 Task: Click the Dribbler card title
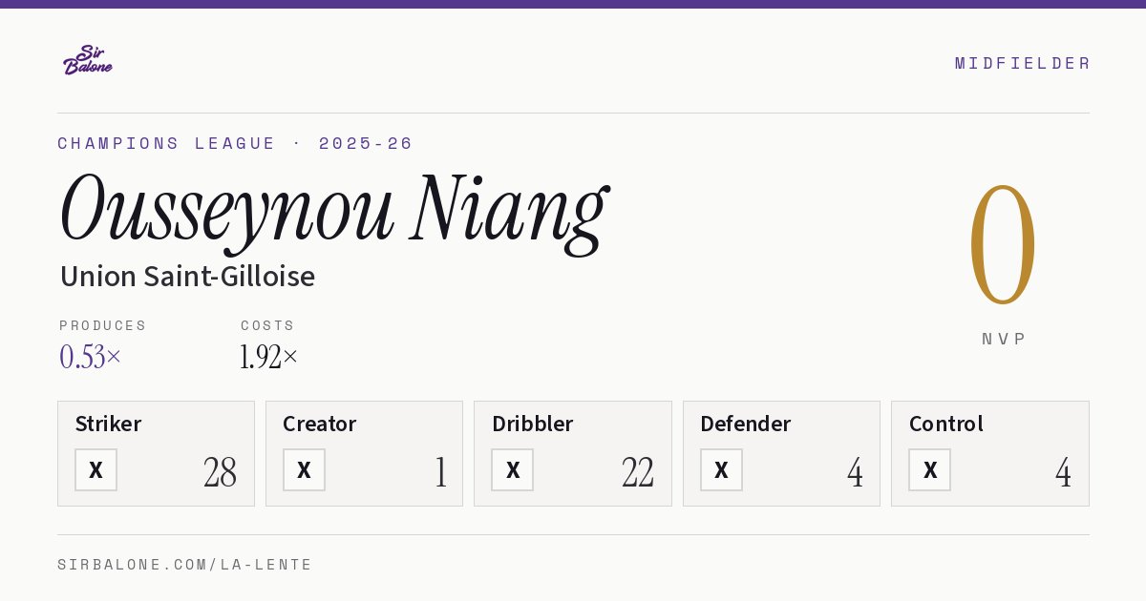532,424
